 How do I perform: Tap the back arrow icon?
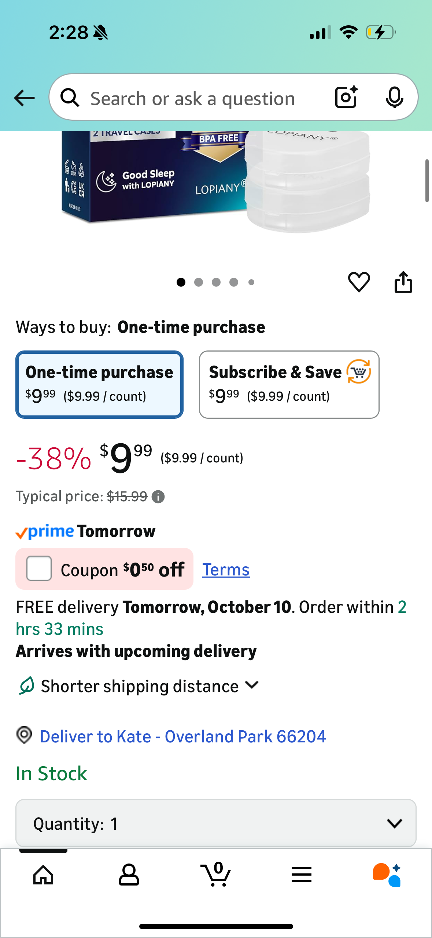pyautogui.click(x=24, y=98)
